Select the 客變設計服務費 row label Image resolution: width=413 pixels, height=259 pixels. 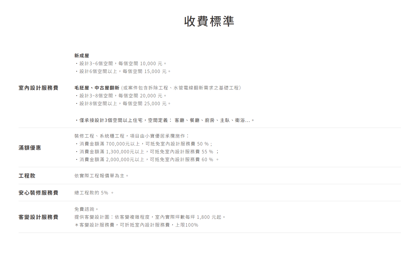click(x=38, y=217)
